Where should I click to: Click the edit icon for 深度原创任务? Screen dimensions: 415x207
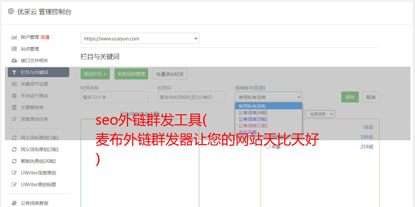(x=14, y=119)
